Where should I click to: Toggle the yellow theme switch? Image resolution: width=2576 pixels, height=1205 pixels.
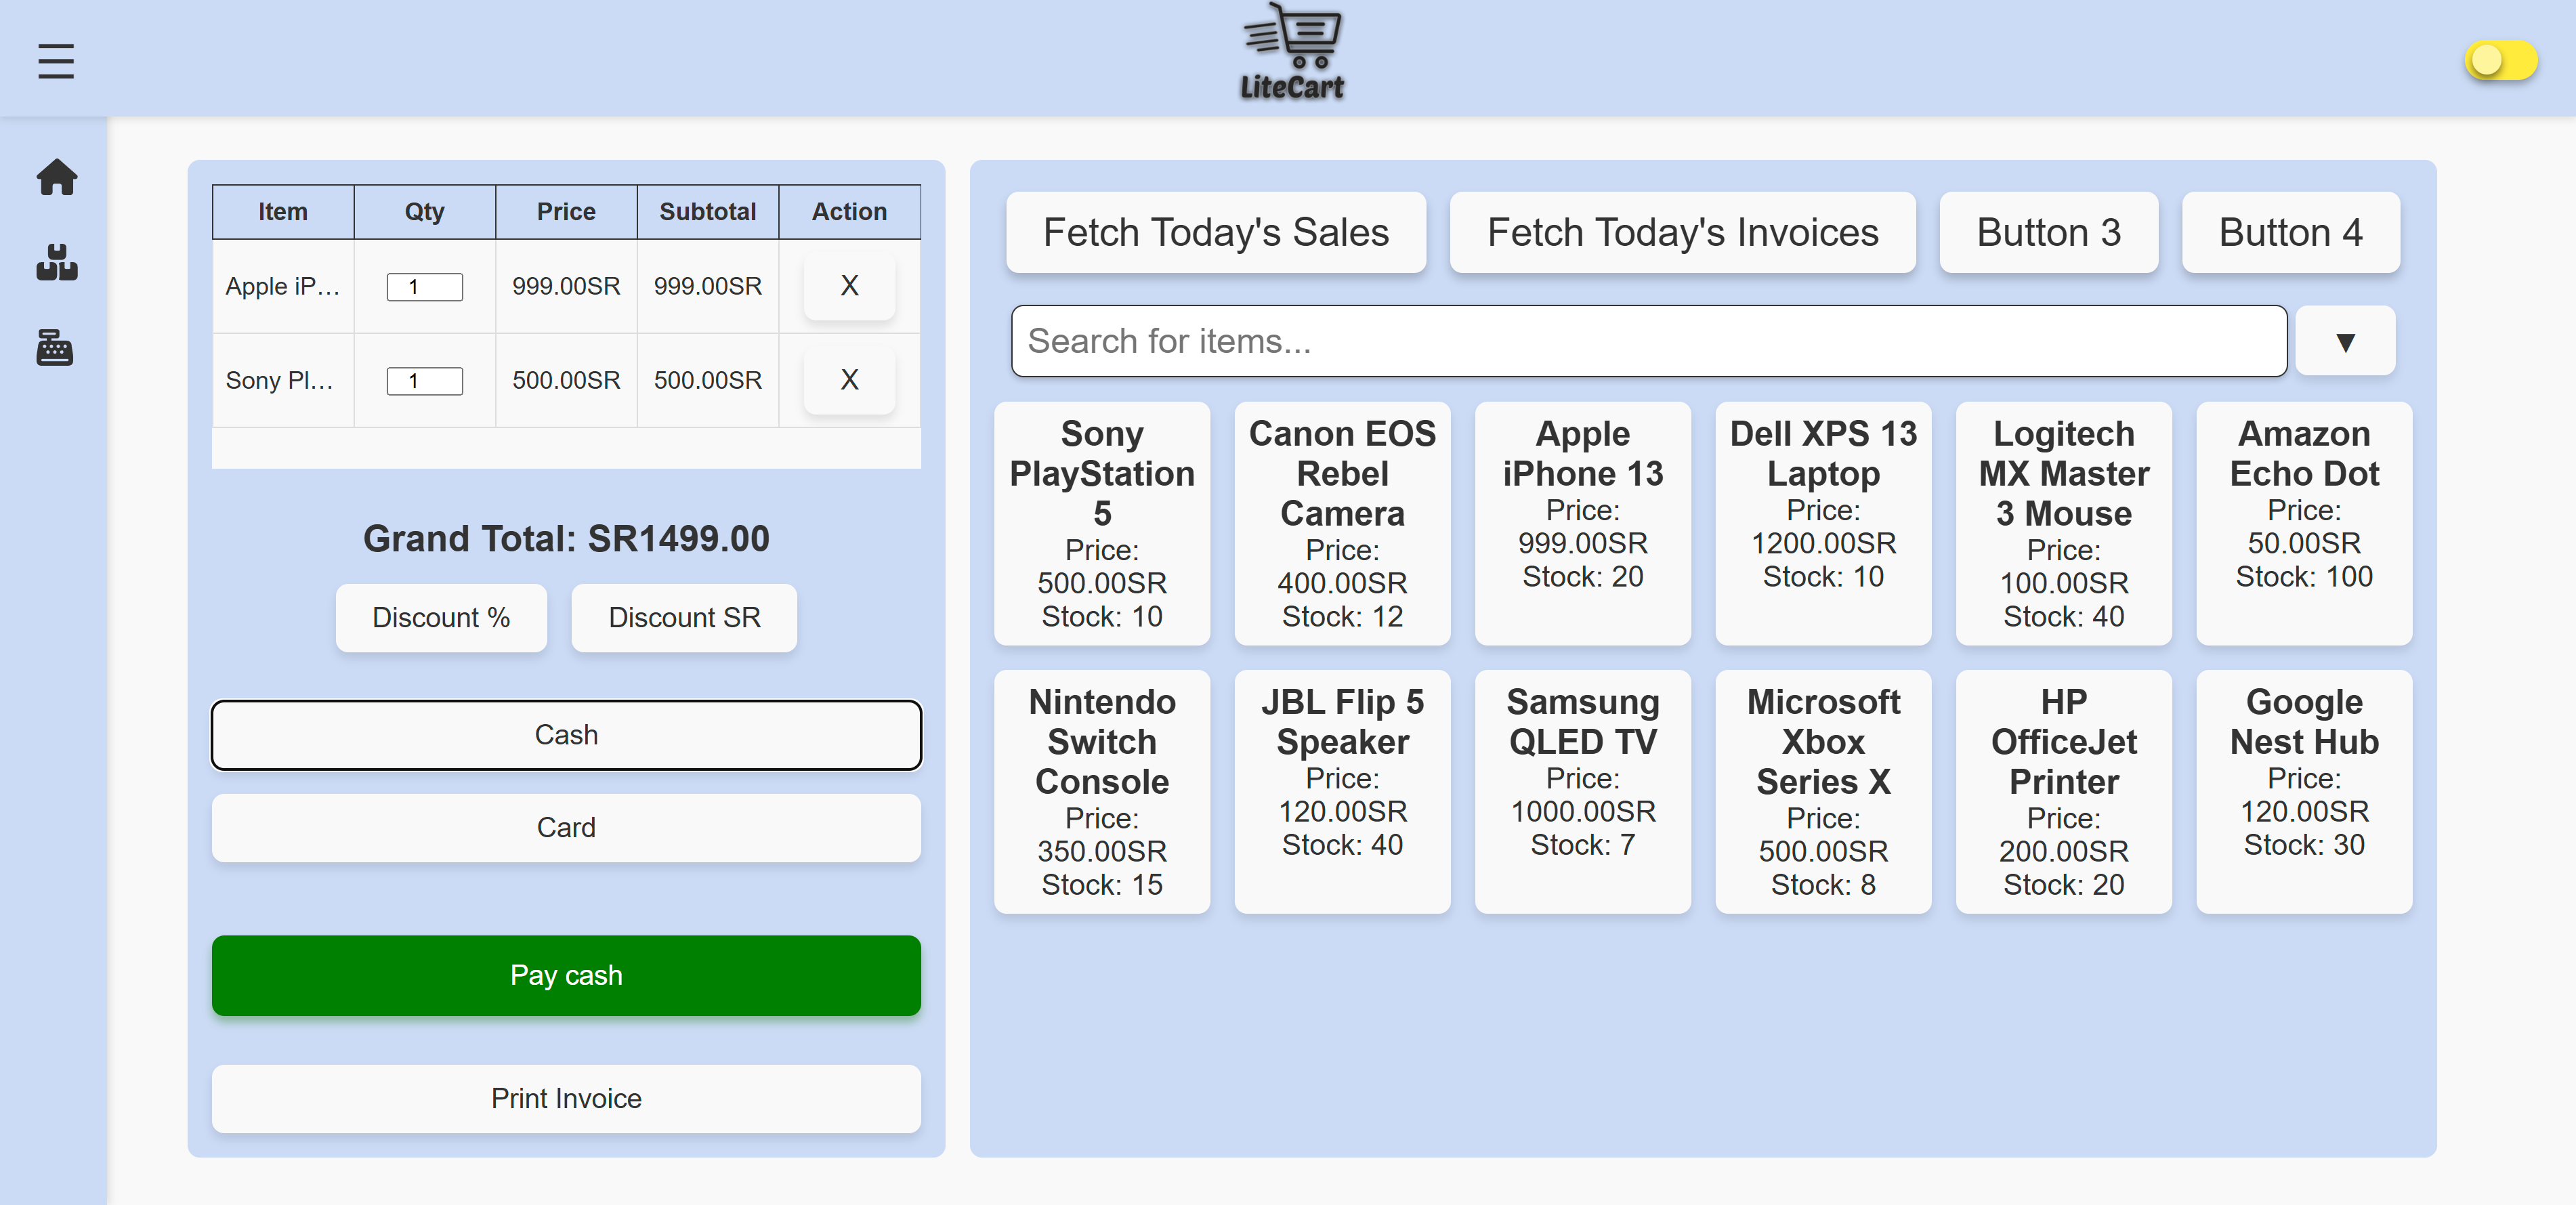coord(2500,60)
